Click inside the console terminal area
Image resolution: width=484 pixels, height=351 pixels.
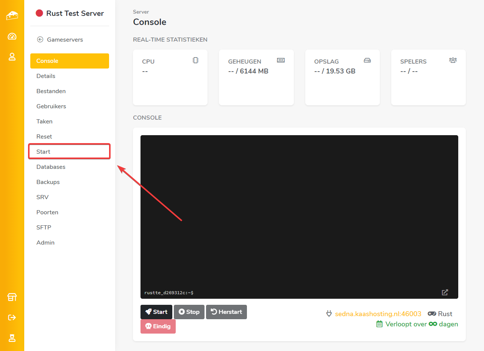tap(299, 212)
